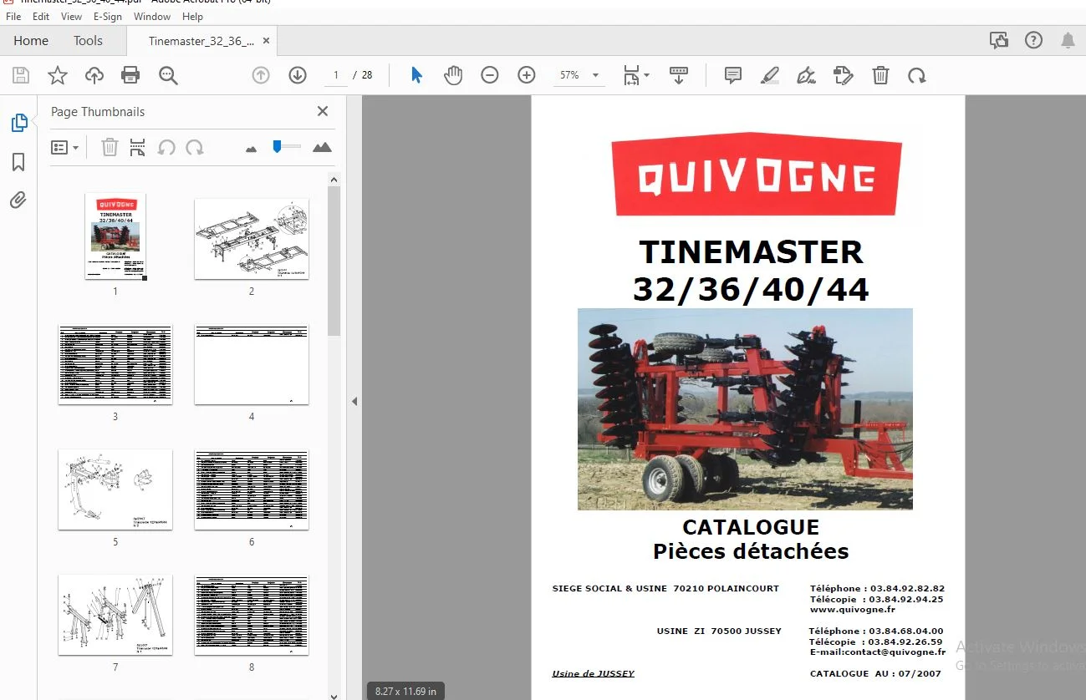
Task: Open the View menu
Action: (72, 17)
